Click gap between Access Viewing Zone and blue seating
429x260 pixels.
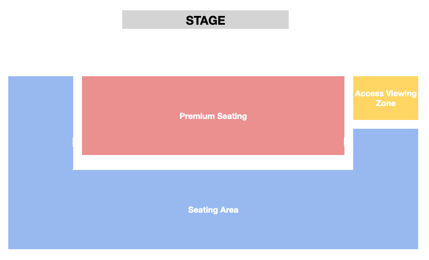coord(386,124)
